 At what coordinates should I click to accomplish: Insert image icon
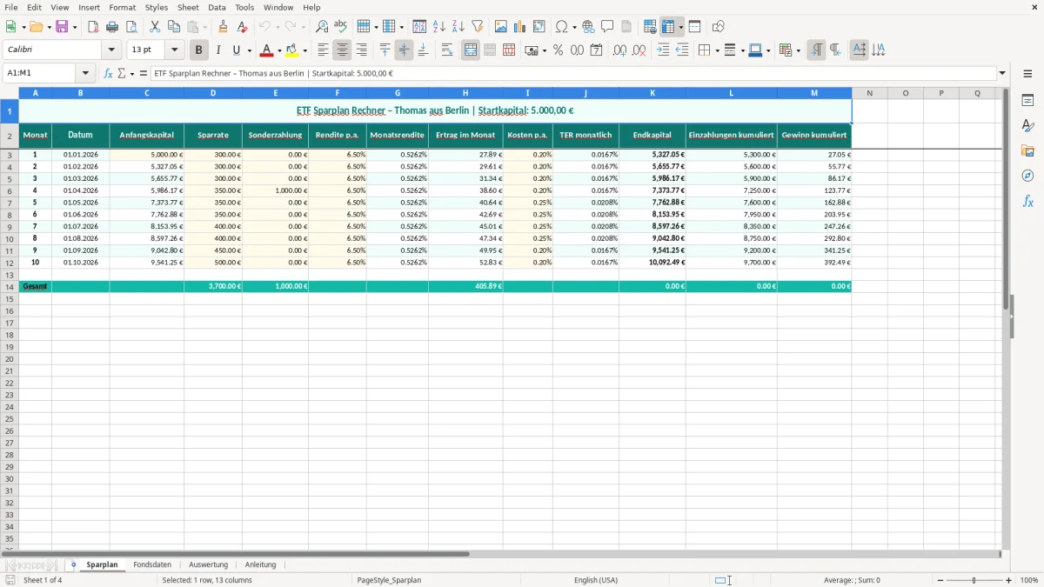[x=501, y=27]
